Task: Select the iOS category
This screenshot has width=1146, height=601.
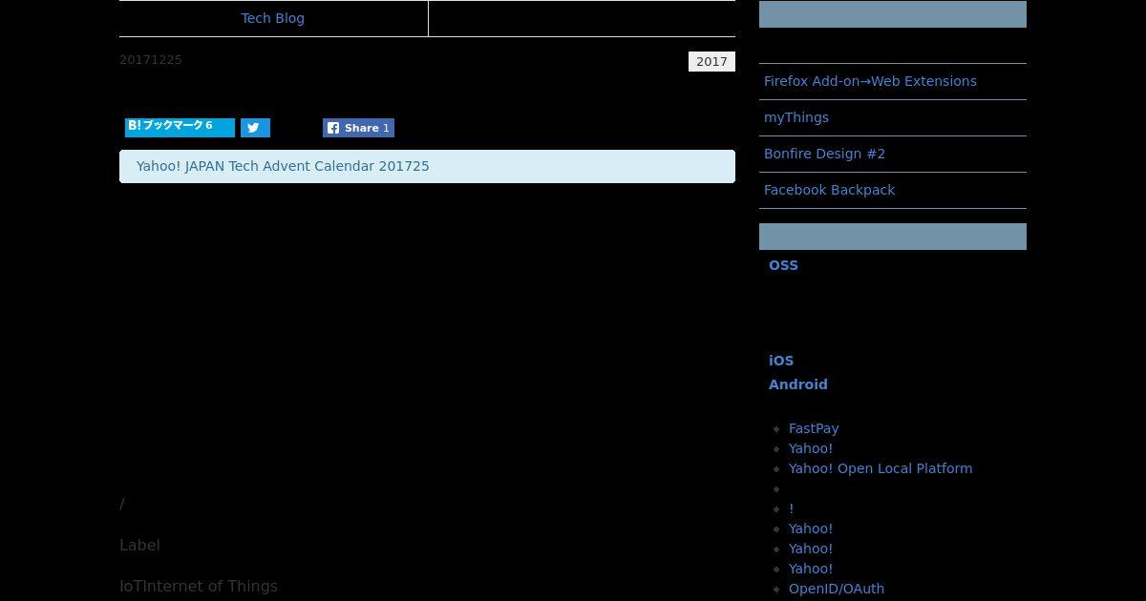Action: coord(781,361)
